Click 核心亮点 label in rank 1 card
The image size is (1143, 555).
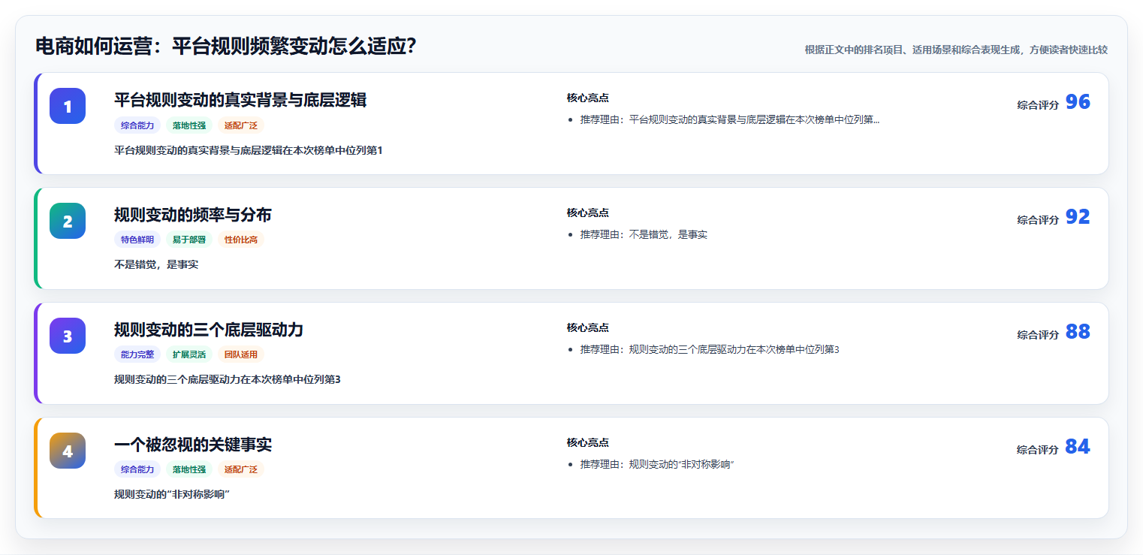click(587, 98)
